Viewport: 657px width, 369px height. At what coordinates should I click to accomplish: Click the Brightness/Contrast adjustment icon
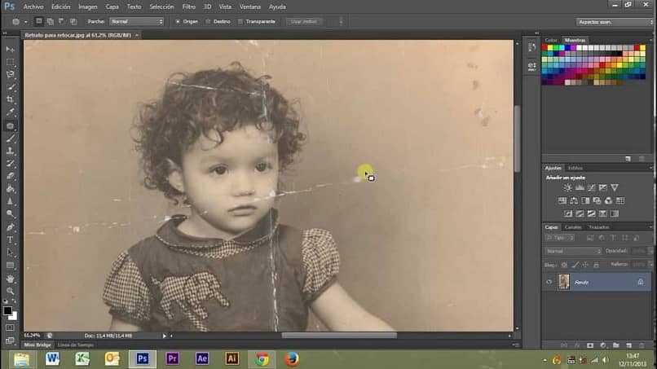567,187
